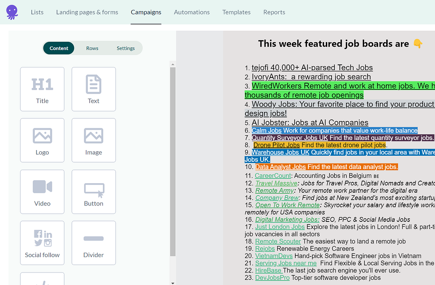
Task: Add a Title block
Action: (42, 89)
